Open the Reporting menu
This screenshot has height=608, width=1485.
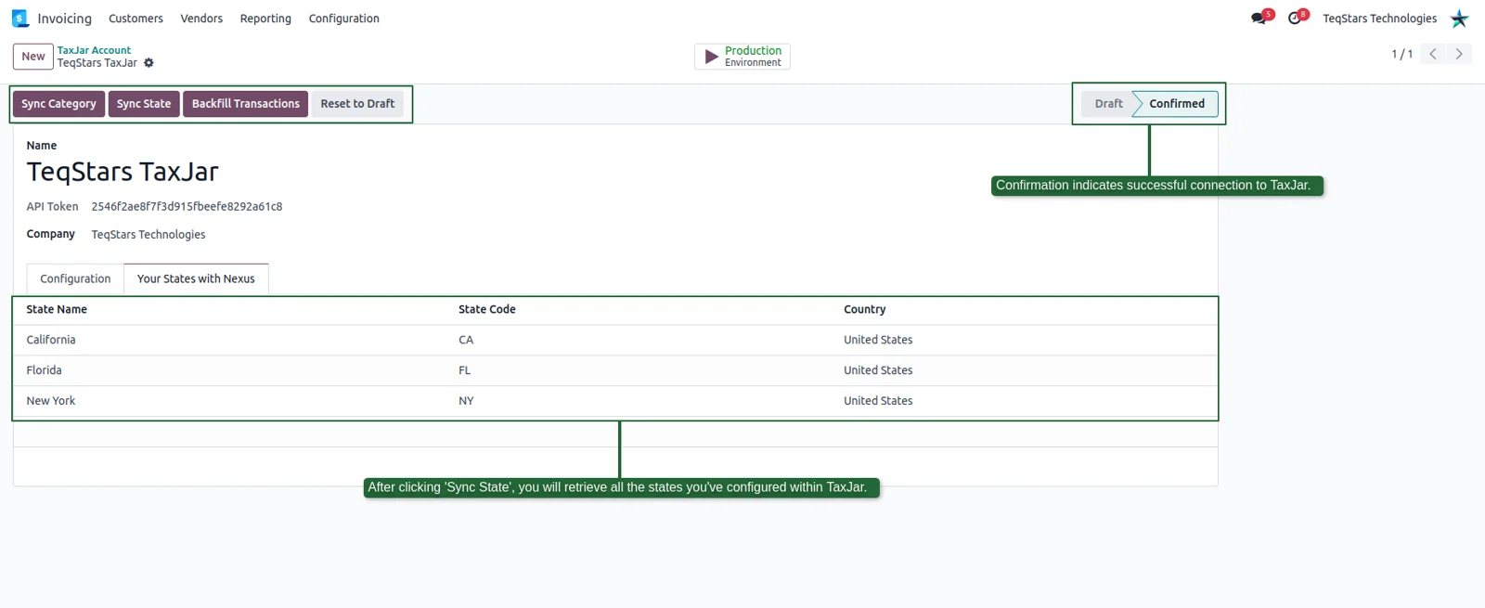265,19
